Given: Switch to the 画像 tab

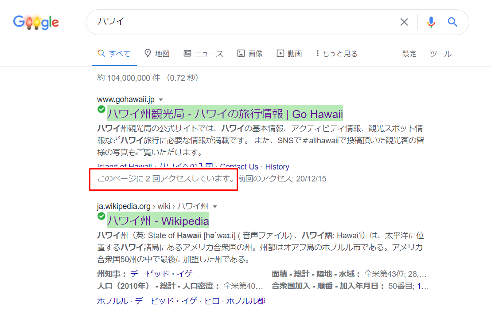Looking at the screenshot, I should coord(250,54).
